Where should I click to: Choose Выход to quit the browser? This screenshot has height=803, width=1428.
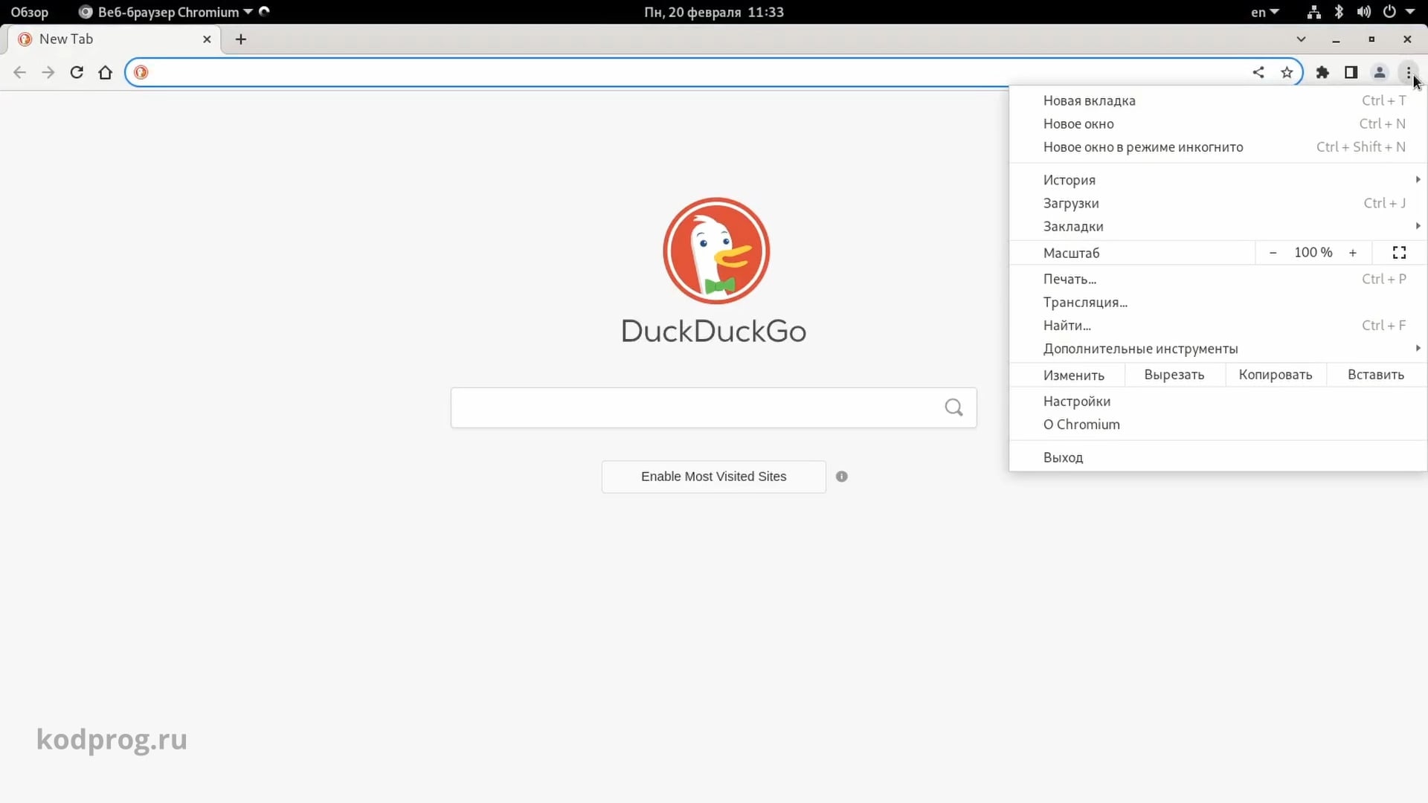tap(1218, 457)
